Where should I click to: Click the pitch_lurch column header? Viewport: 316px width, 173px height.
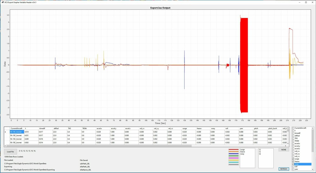tap(275, 128)
